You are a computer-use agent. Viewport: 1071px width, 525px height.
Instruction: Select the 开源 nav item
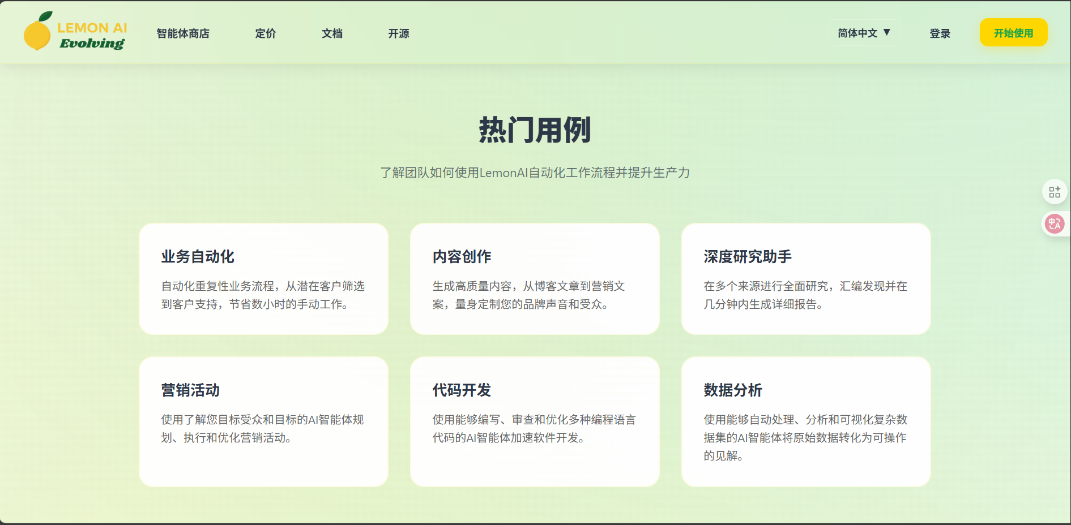point(399,33)
